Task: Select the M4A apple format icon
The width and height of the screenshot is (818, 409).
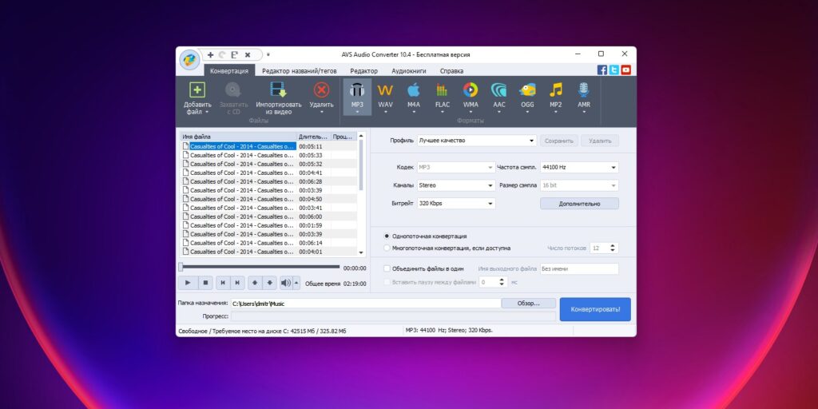Action: coord(414,89)
